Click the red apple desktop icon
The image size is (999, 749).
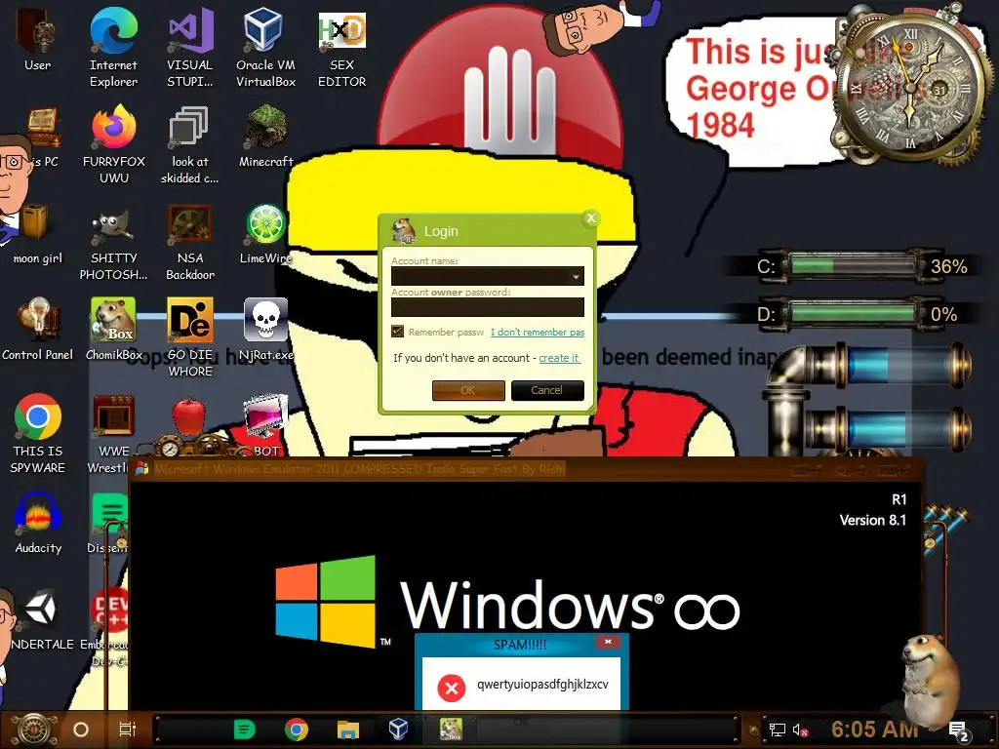[x=188, y=415]
